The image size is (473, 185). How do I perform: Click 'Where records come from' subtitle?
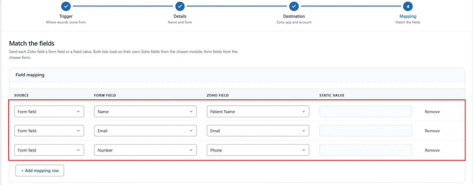click(x=66, y=22)
